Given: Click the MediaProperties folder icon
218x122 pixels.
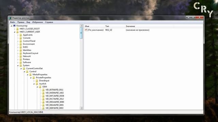Looking at the screenshot, I should click(x=30, y=75).
